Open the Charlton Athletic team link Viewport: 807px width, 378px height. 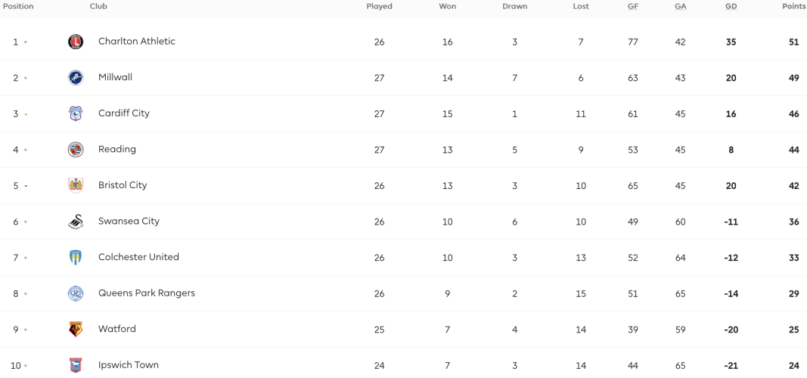(137, 41)
